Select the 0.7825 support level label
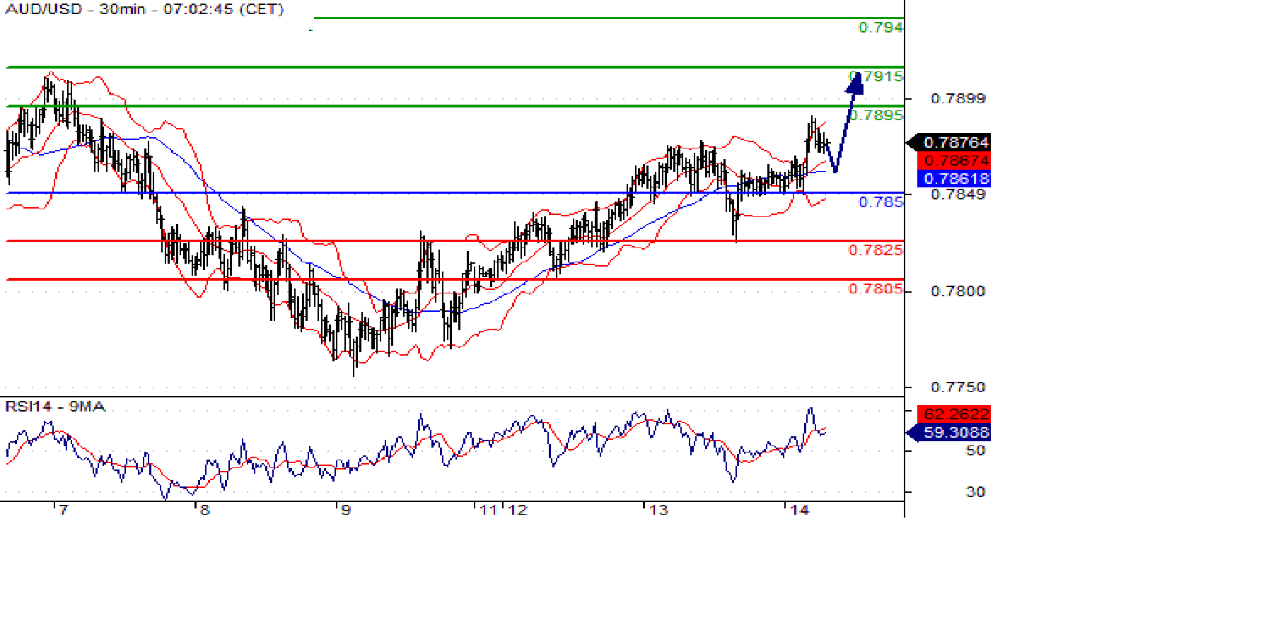This screenshot has height=618, width=1273. pyautogui.click(x=876, y=250)
